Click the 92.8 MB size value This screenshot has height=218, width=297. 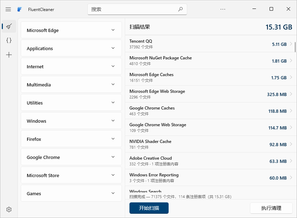[x=278, y=144]
